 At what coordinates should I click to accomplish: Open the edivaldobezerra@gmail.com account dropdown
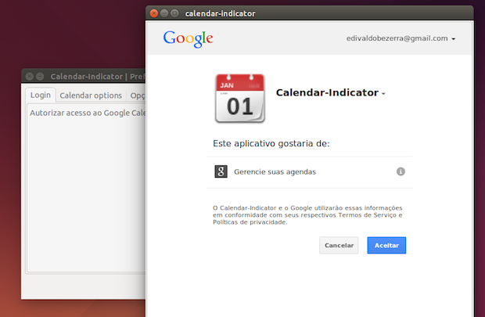coord(401,38)
